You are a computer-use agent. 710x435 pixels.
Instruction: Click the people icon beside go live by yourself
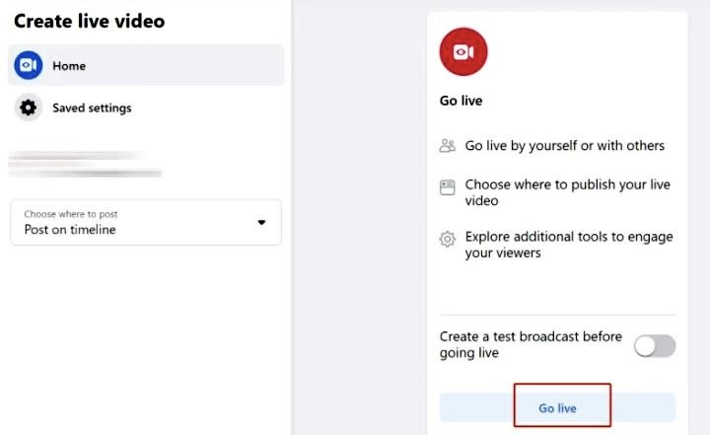point(448,146)
